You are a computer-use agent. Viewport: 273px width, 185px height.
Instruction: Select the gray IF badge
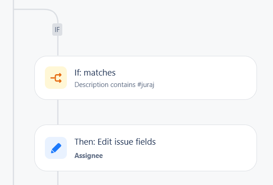click(x=57, y=30)
